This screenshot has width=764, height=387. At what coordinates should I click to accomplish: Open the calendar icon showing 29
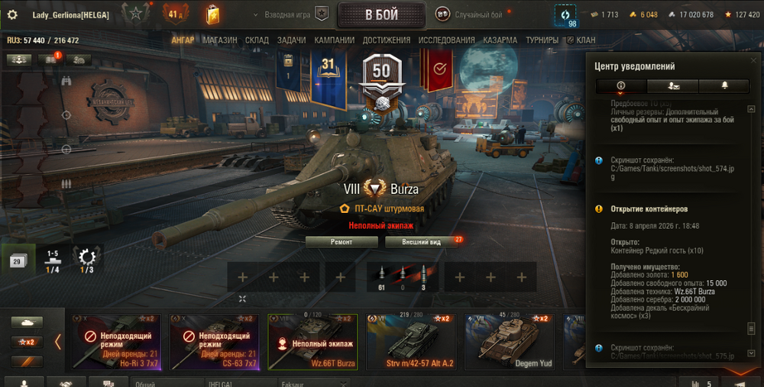17,261
